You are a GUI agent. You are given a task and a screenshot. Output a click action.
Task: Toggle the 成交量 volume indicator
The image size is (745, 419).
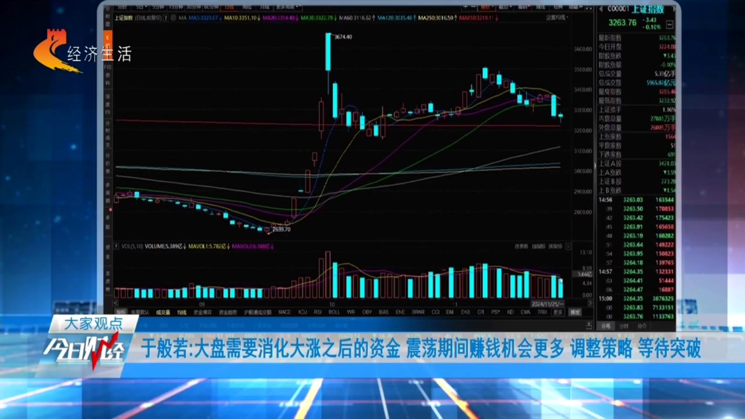pyautogui.click(x=163, y=312)
